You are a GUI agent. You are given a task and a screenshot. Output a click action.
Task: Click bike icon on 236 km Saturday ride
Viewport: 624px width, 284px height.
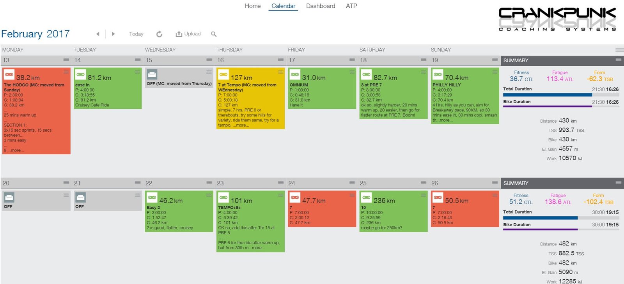[x=366, y=198]
